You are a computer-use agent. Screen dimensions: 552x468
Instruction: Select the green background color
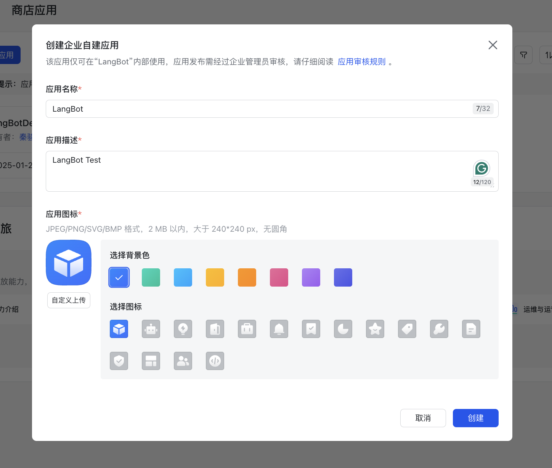151,277
